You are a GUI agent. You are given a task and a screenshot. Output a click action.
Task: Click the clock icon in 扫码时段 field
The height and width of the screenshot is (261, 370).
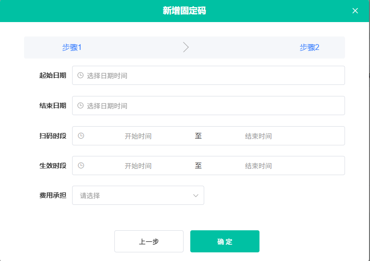pyautogui.click(x=81, y=136)
